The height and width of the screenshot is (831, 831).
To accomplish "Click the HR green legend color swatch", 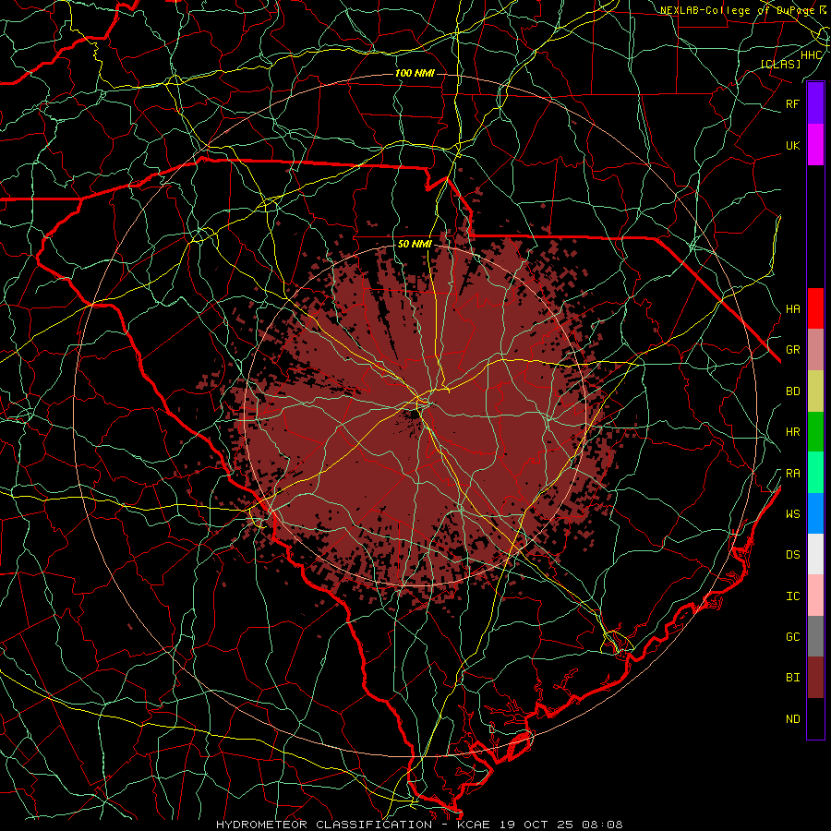I will tap(815, 432).
